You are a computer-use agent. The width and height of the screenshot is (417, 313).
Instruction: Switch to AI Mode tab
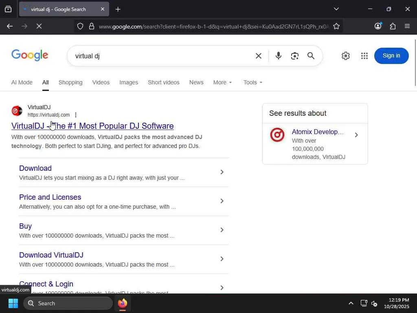tap(22, 82)
